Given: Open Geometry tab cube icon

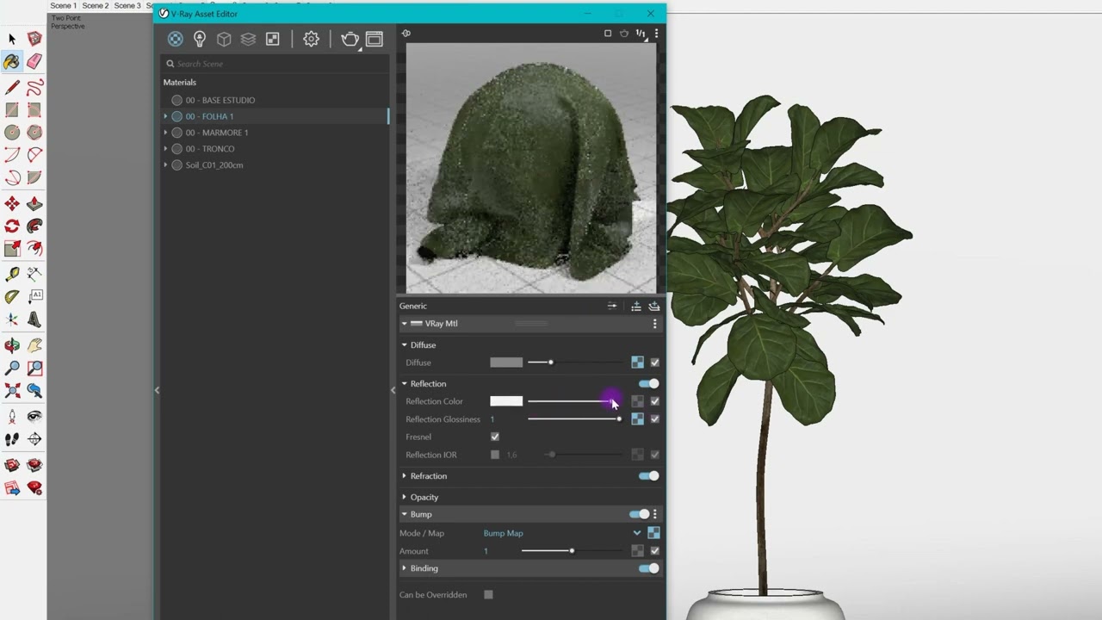Looking at the screenshot, I should coord(224,39).
